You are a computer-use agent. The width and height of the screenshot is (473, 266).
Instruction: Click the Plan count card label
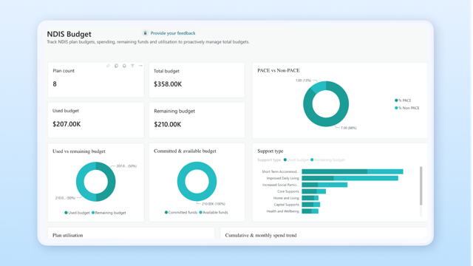coord(64,71)
